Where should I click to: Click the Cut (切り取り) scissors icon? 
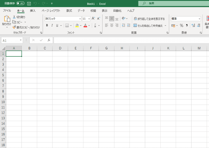tap(14, 17)
